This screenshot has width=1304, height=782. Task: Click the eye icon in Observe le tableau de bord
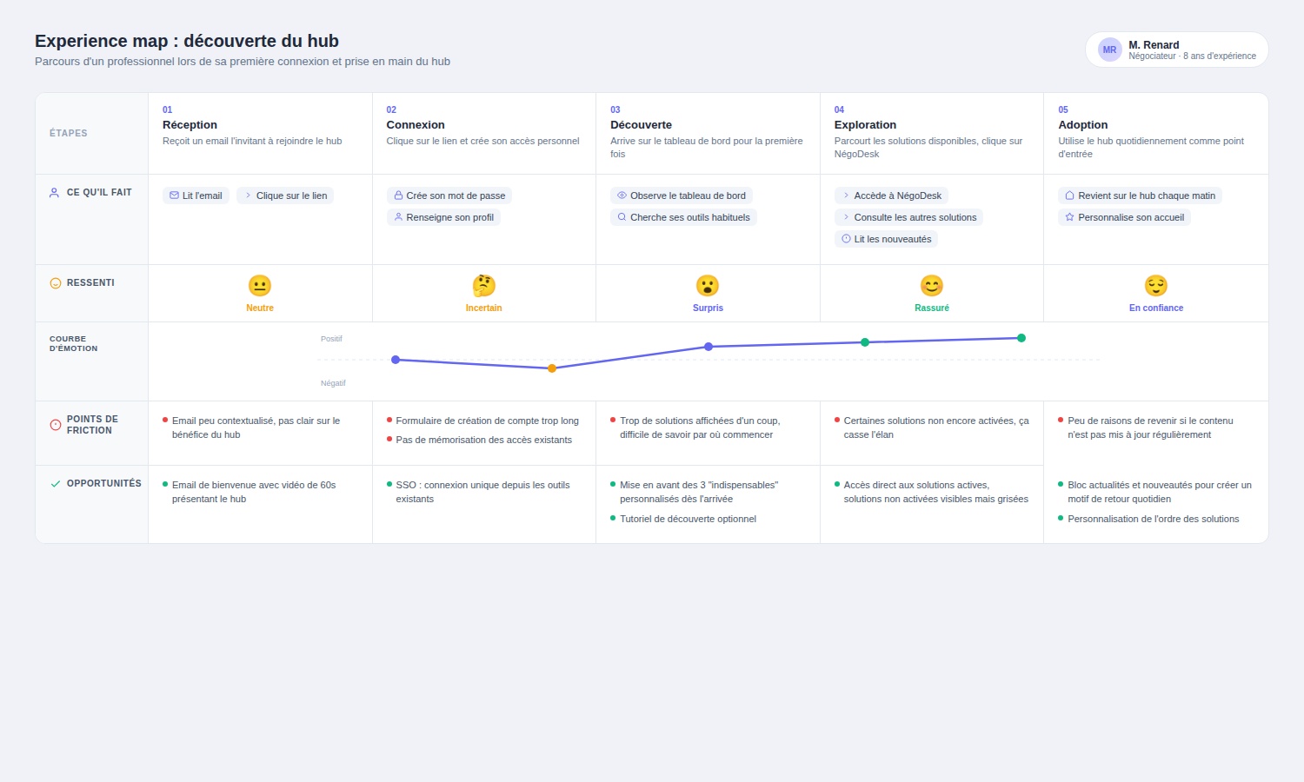(x=622, y=195)
